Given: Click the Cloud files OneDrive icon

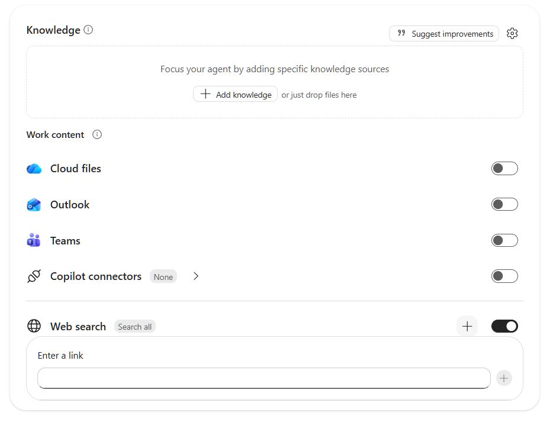Looking at the screenshot, I should point(34,169).
